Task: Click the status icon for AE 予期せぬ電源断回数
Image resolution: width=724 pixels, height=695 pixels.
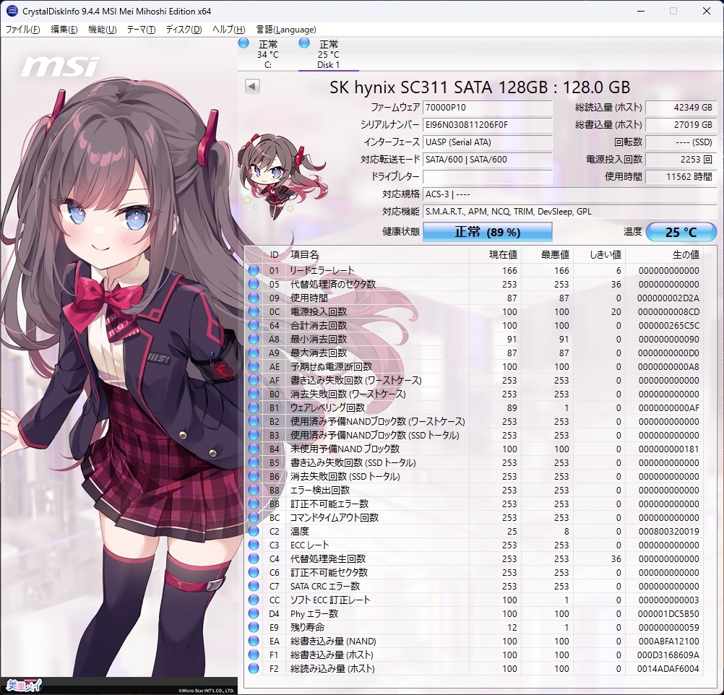Action: point(254,367)
